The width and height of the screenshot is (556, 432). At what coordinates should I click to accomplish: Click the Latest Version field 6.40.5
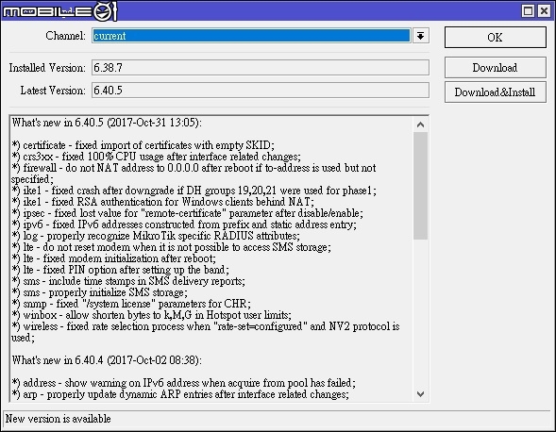[261, 91]
